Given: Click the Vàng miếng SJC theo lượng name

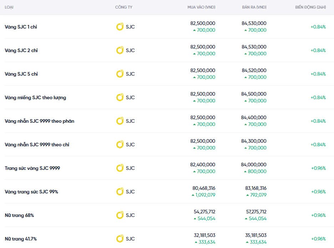Looking at the screenshot, I should point(35,97).
